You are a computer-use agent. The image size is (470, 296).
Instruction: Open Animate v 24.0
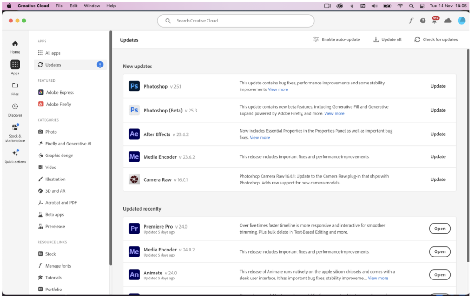pyautogui.click(x=440, y=275)
